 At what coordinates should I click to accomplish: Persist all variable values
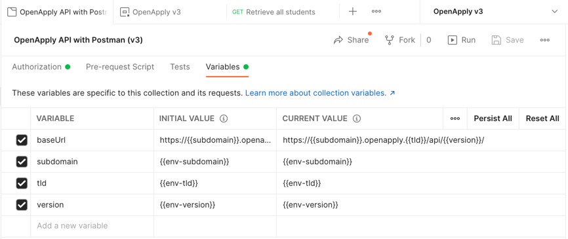pos(493,119)
